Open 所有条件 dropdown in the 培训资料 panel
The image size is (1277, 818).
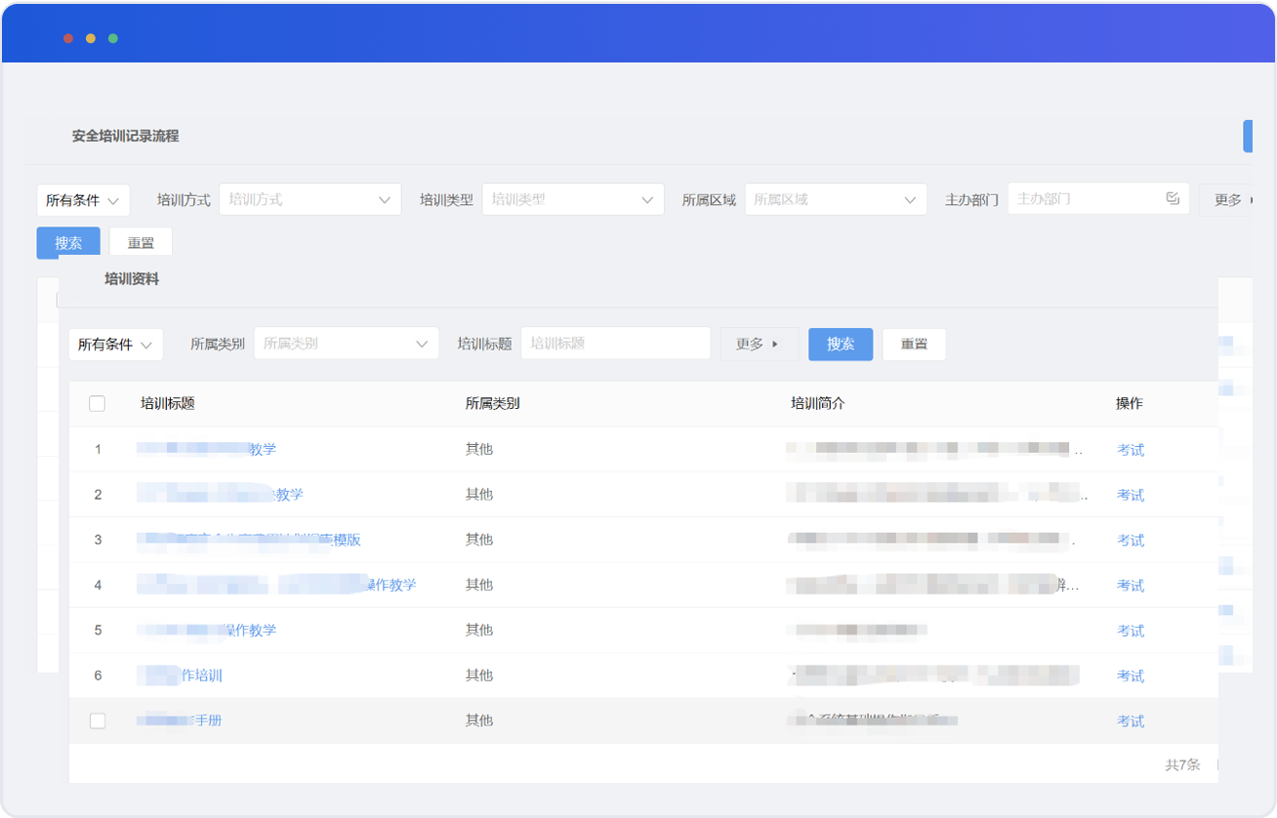115,344
